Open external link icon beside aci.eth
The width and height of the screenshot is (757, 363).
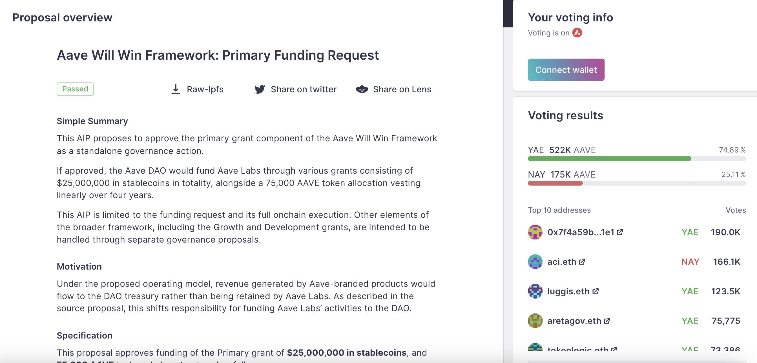(582, 262)
